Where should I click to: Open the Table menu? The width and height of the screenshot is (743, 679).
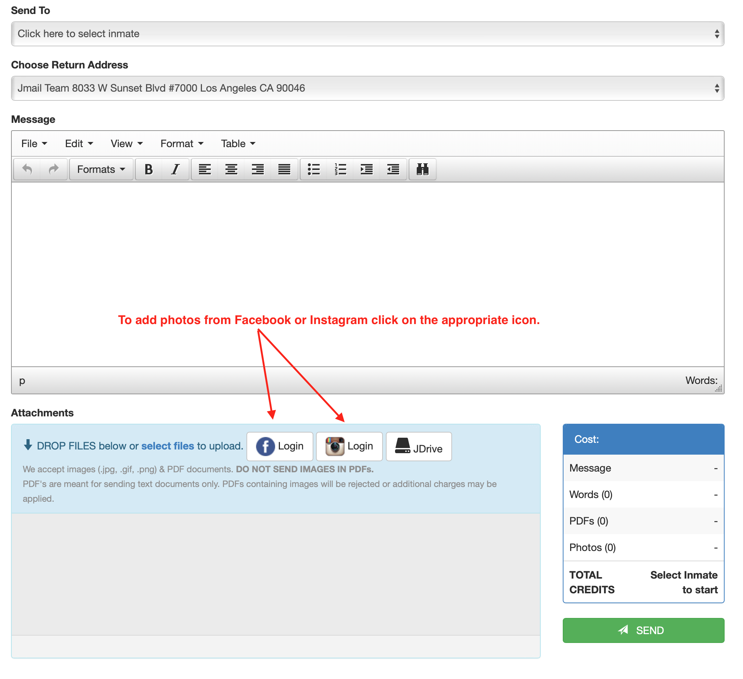coord(238,144)
